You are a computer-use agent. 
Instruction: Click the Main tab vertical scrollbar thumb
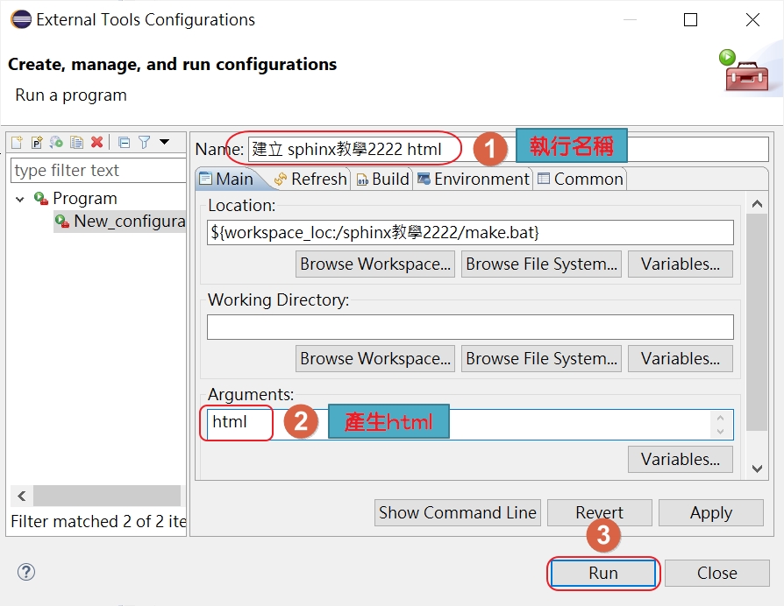(x=757, y=322)
